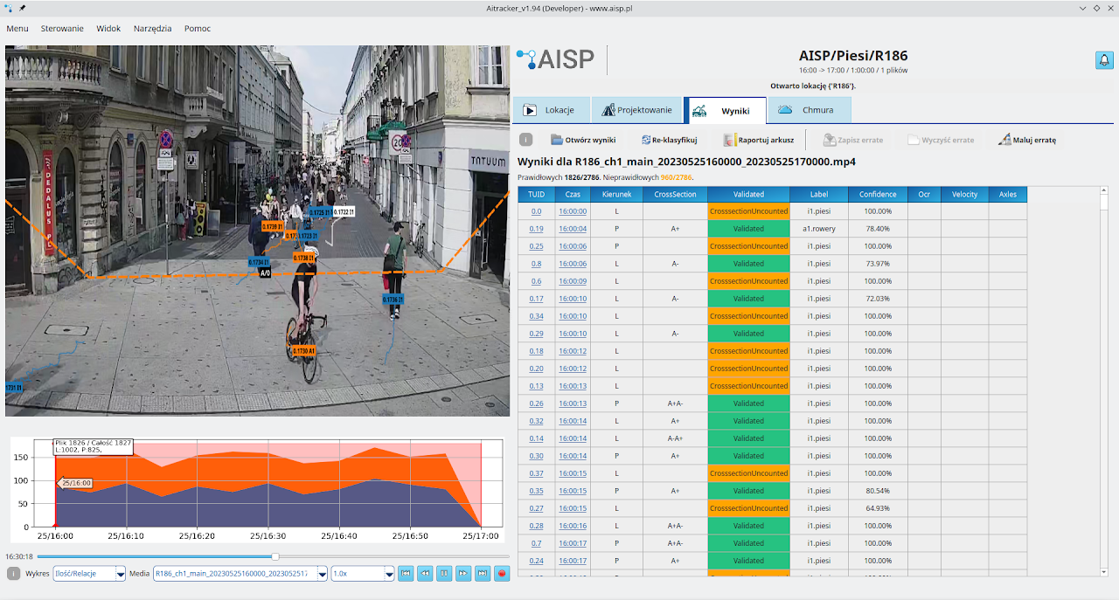
Task: Click Maluj erratę toolbar button
Action: pyautogui.click(x=1027, y=140)
